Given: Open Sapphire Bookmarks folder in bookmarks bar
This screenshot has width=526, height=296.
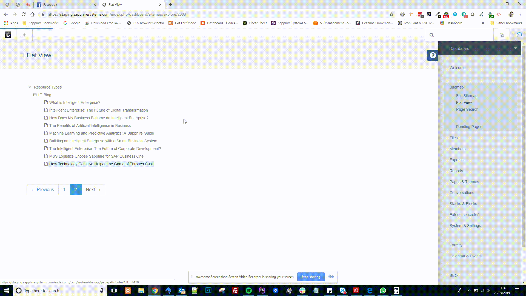Looking at the screenshot, I should 41,23.
